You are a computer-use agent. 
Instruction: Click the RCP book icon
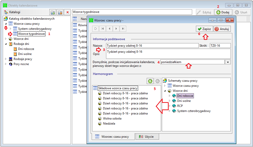(174, 106)
